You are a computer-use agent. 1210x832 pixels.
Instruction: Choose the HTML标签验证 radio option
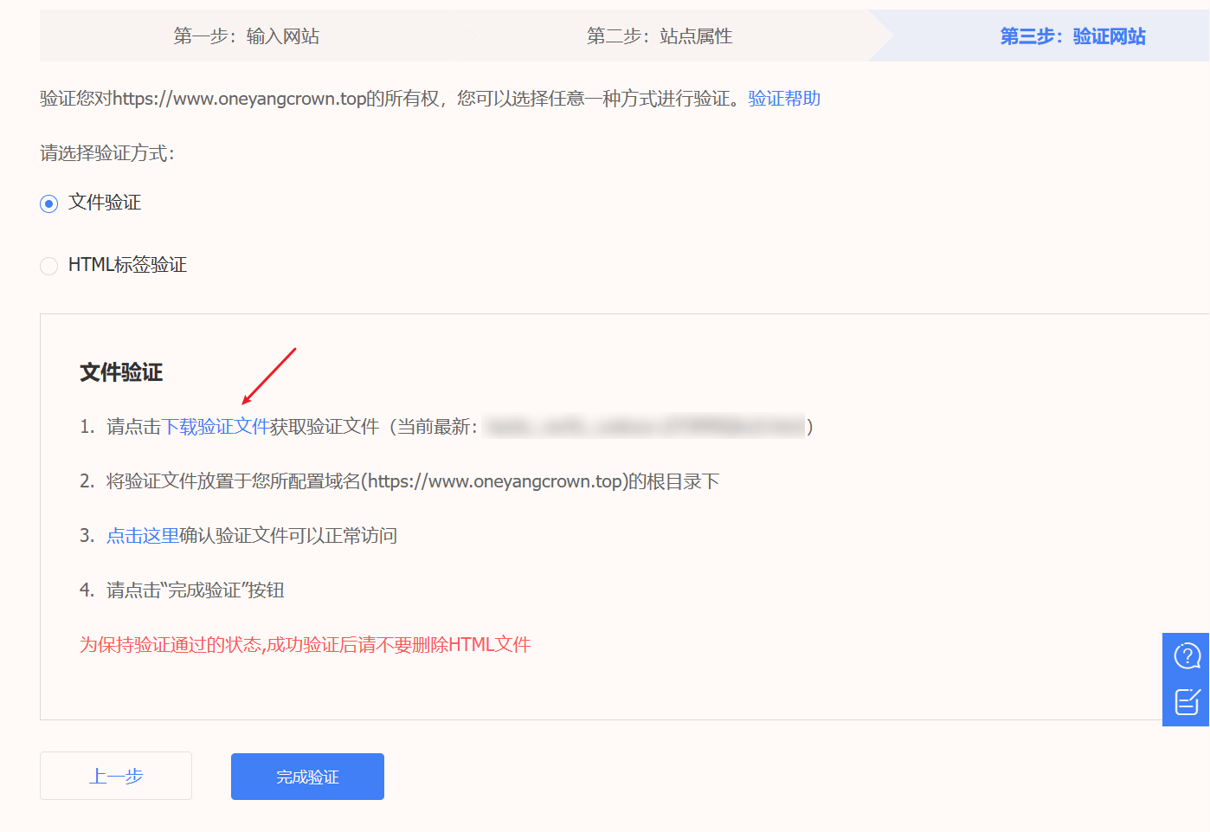point(49,266)
